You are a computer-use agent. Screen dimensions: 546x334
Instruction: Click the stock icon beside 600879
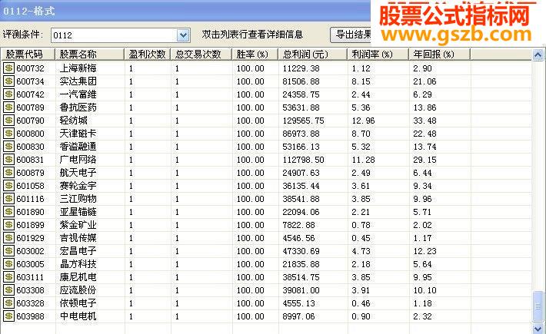pos(8,173)
